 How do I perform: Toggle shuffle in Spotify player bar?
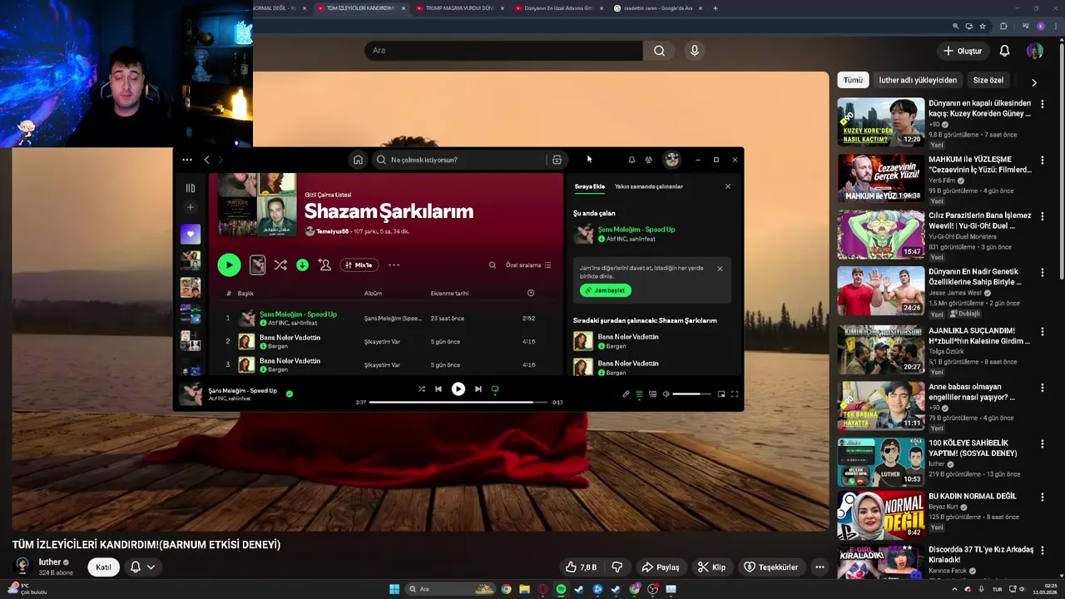[x=421, y=389]
